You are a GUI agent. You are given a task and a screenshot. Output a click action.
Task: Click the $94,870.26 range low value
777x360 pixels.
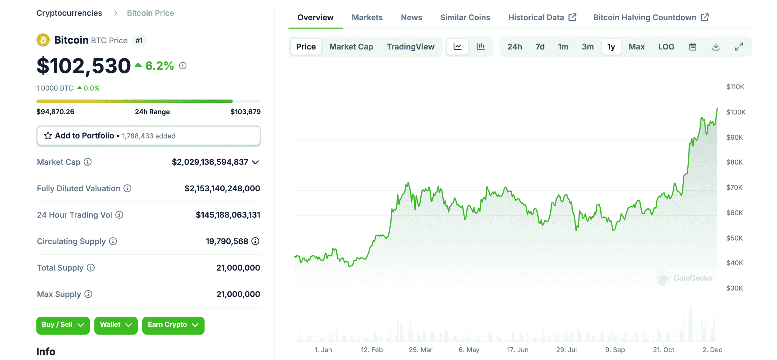55,112
